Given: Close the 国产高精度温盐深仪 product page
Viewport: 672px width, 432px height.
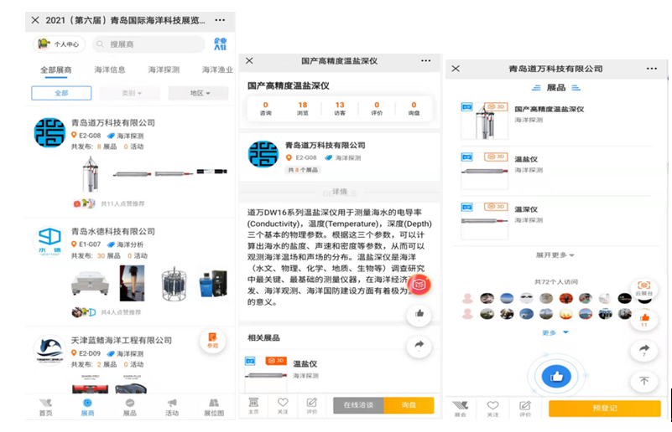Looking at the screenshot, I should 249,61.
